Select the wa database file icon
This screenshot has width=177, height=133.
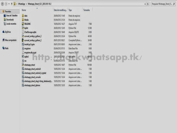23,61
